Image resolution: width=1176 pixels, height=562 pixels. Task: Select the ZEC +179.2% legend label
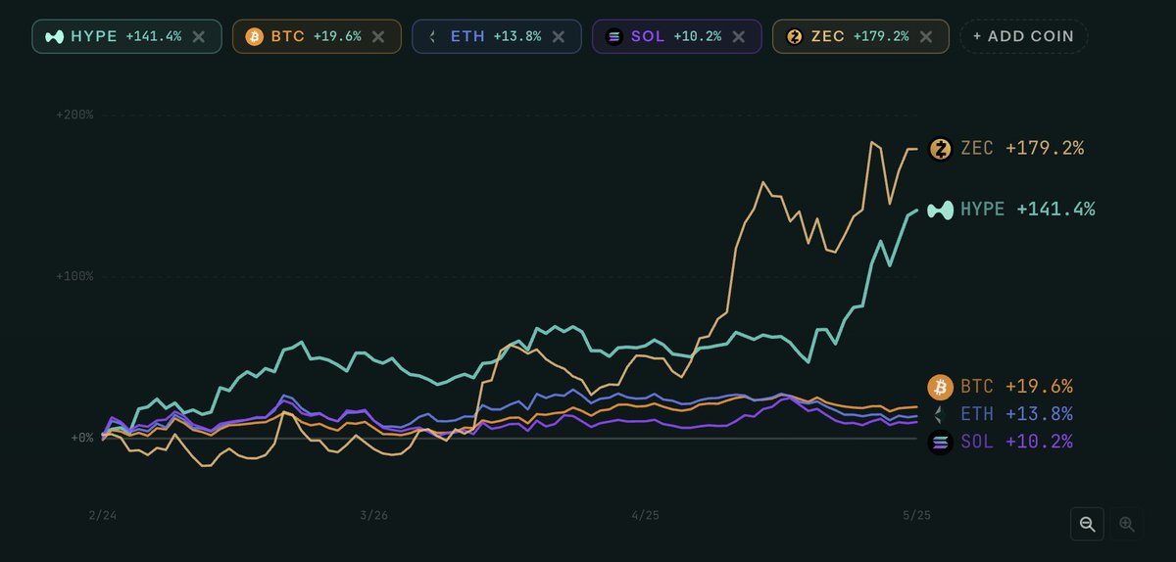pos(1022,149)
